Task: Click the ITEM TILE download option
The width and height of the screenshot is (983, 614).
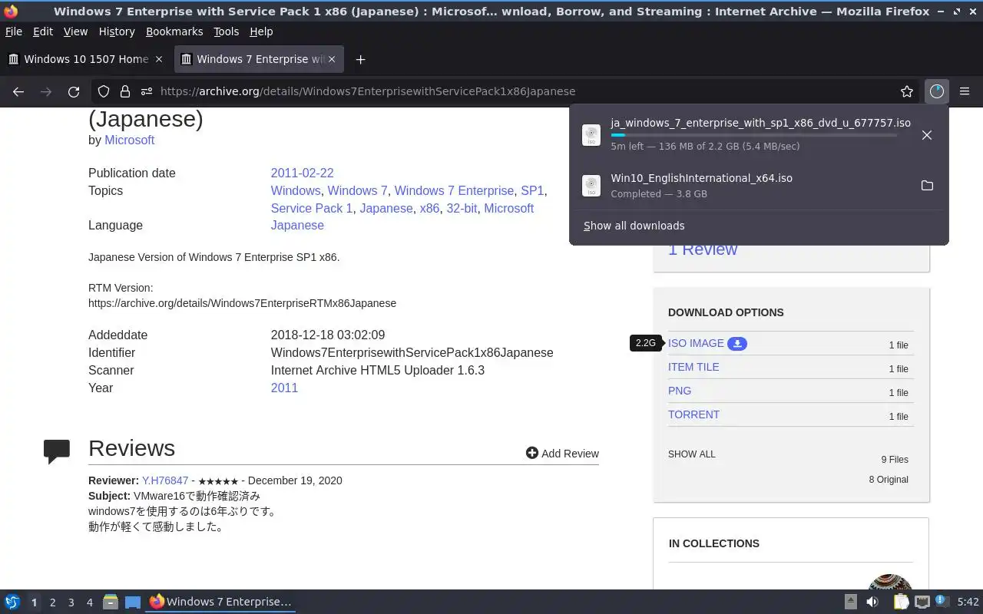Action: [x=693, y=367]
